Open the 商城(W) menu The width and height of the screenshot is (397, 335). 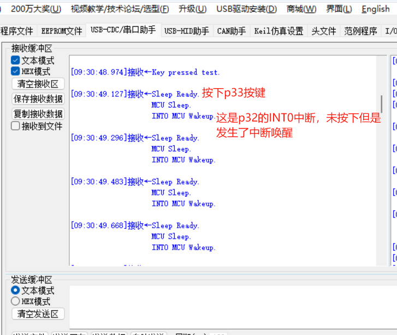pos(301,9)
